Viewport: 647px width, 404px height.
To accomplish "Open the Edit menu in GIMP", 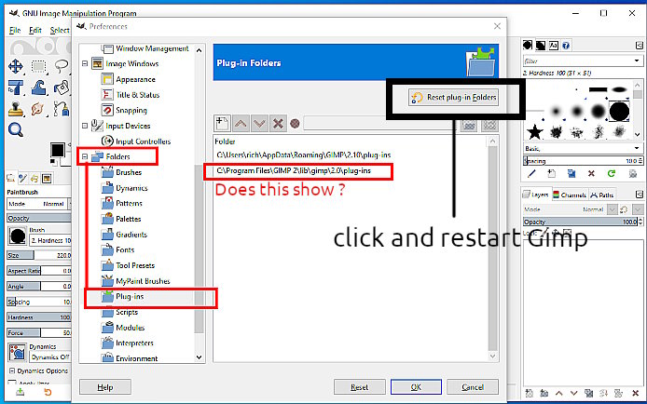I will (x=35, y=31).
